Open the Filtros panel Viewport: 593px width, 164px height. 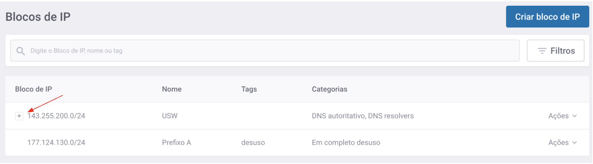pyautogui.click(x=556, y=51)
